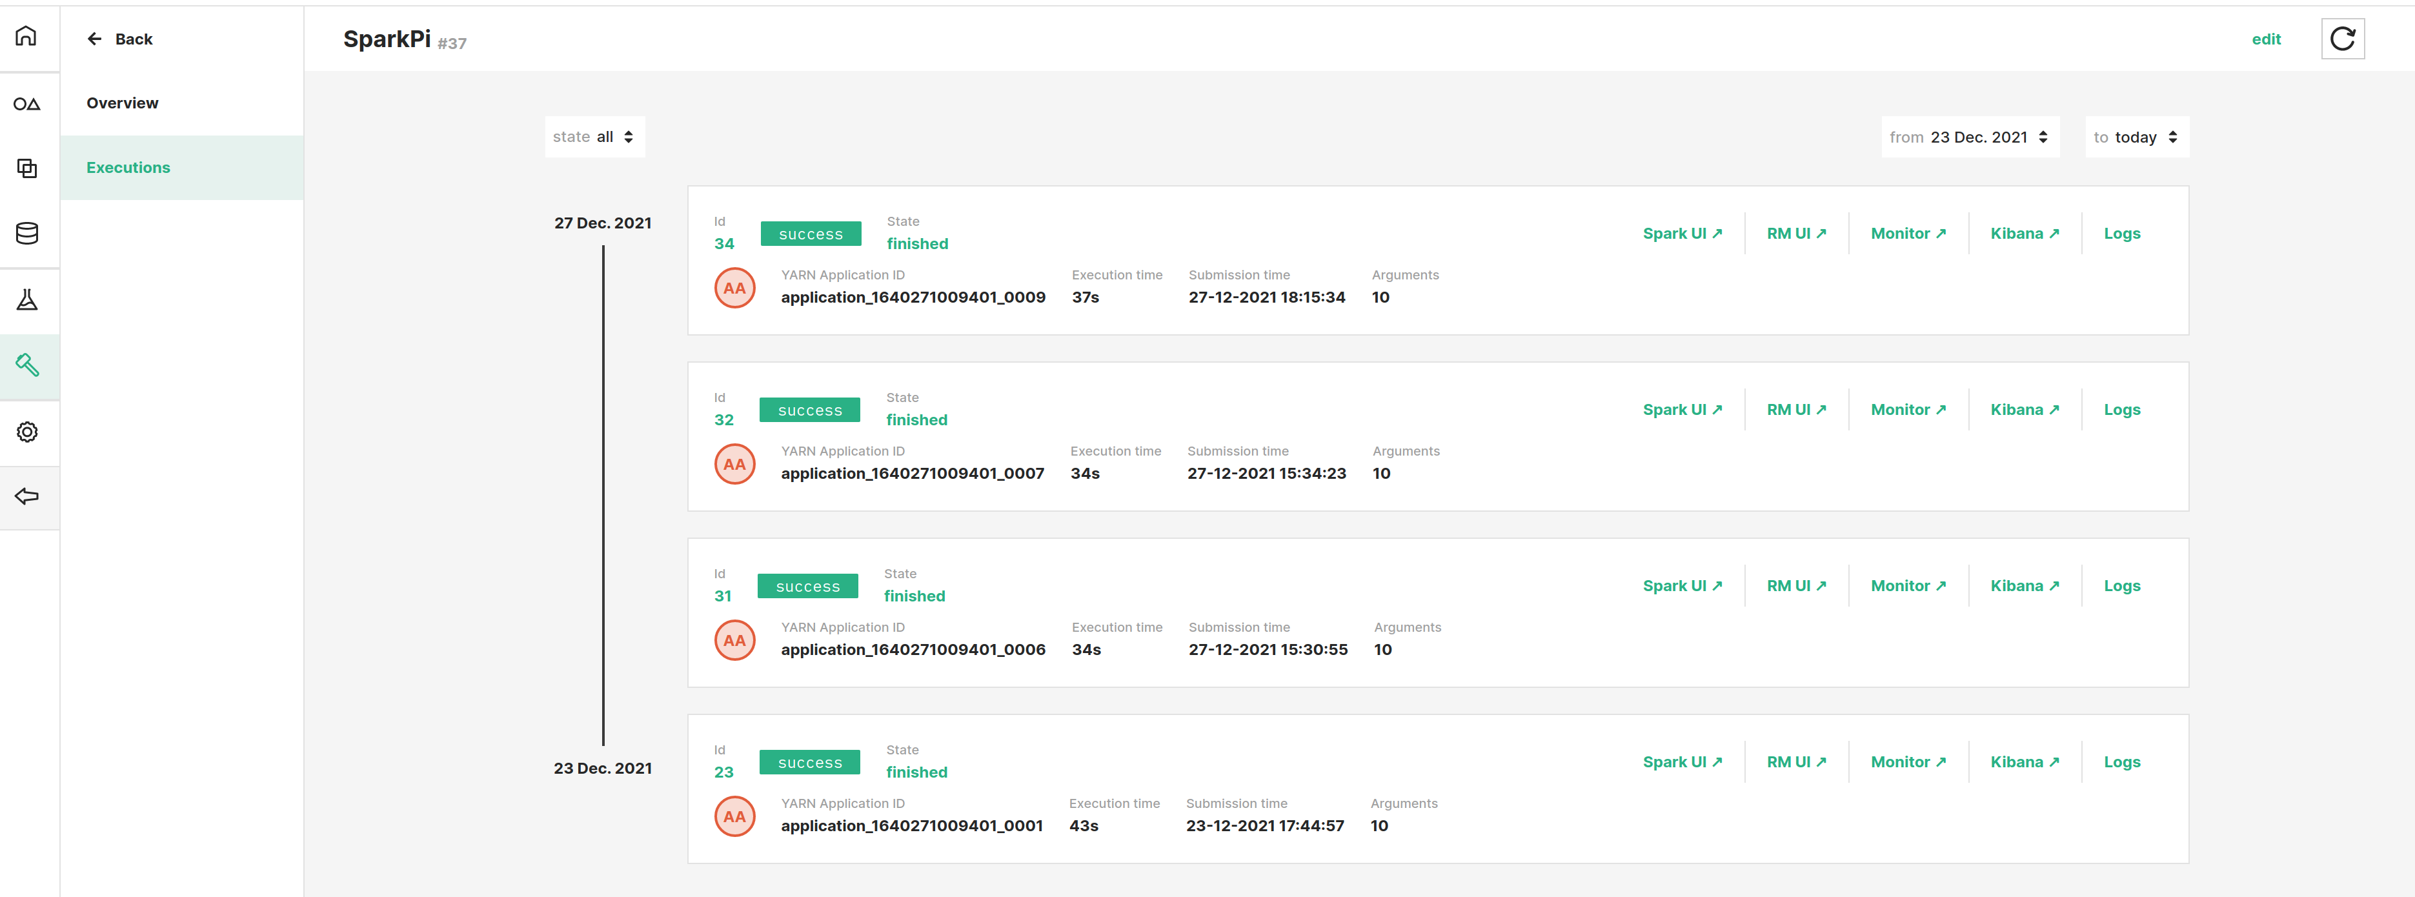
Task: Open Monitor for execution 31
Action: (1908, 586)
